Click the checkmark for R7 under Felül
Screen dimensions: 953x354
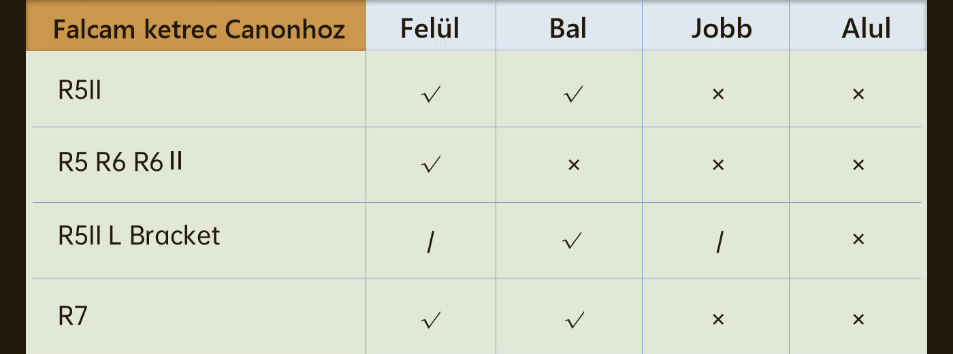(x=432, y=320)
